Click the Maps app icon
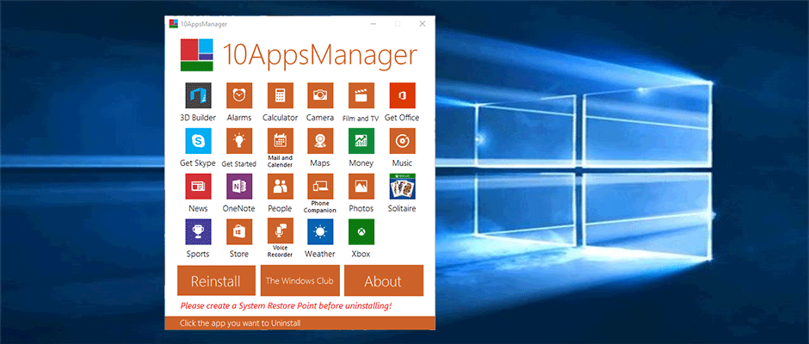This screenshot has width=809, height=344. [320, 141]
